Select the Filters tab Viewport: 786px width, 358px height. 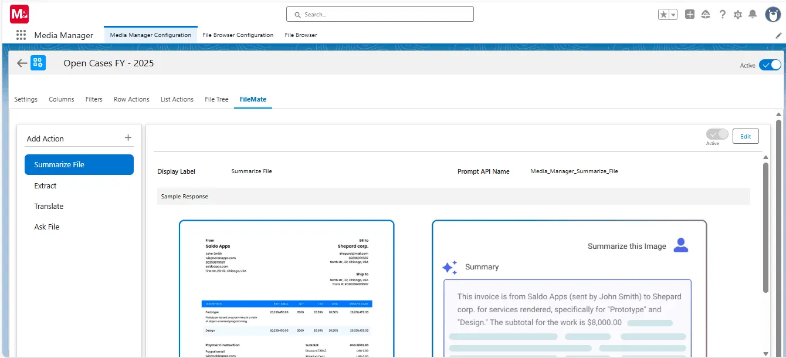(94, 99)
